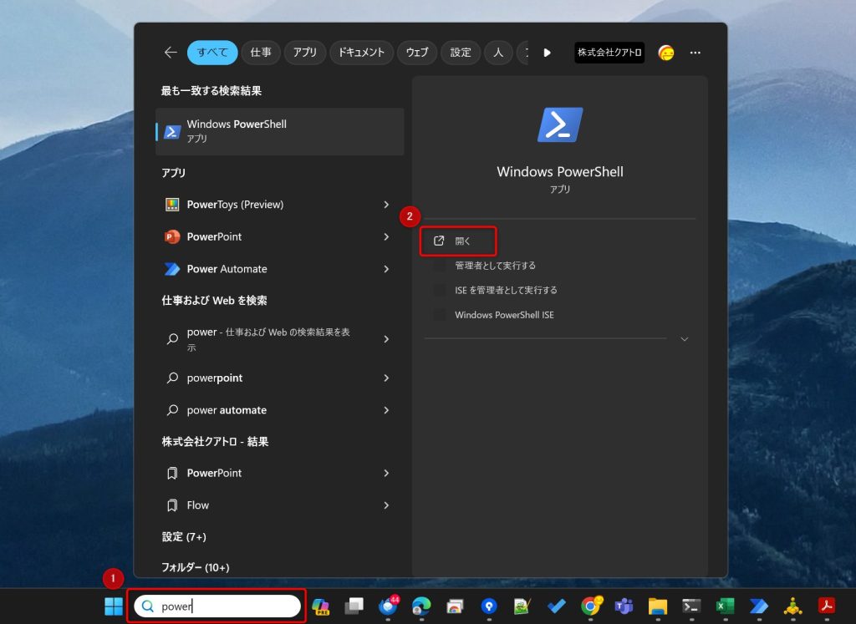
Task: Open the three-dot more options menu
Action: coord(695,53)
